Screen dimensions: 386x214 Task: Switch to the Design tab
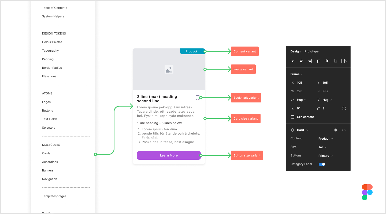(x=295, y=51)
